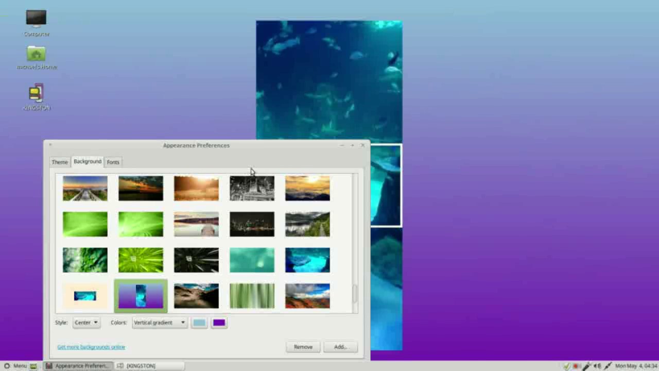Image resolution: width=659 pixels, height=371 pixels.
Task: Select the teal underwater thumbnail
Action: [252, 260]
